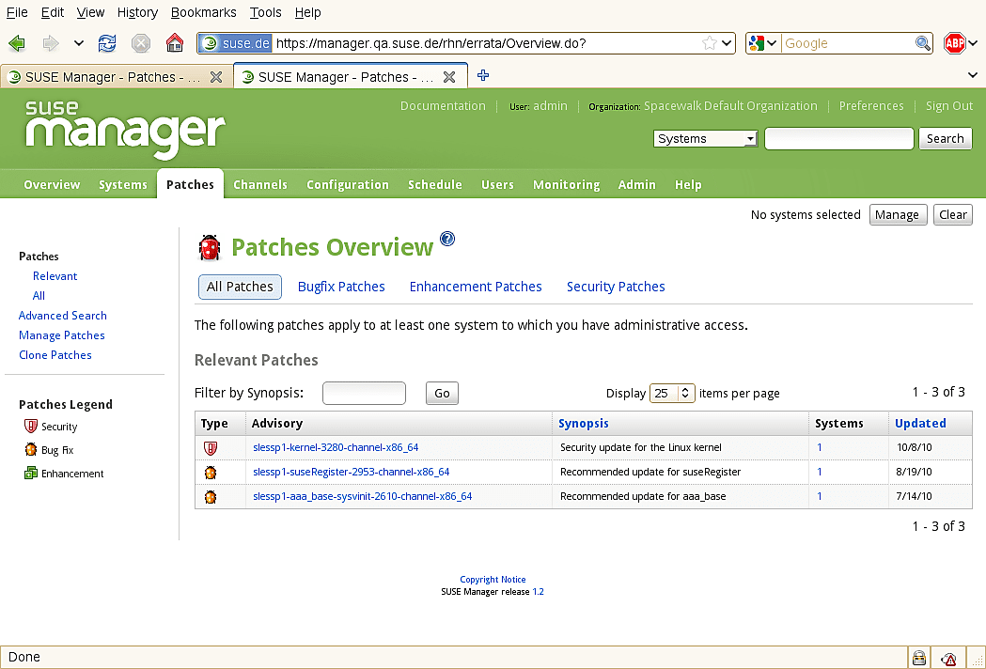This screenshot has height=669, width=986.
Task: Close the active SUSE Manager Patches tab
Action: 449,77
